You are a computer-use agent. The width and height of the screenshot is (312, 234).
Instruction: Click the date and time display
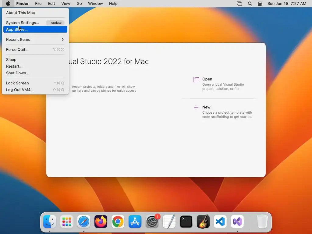(x=287, y=4)
